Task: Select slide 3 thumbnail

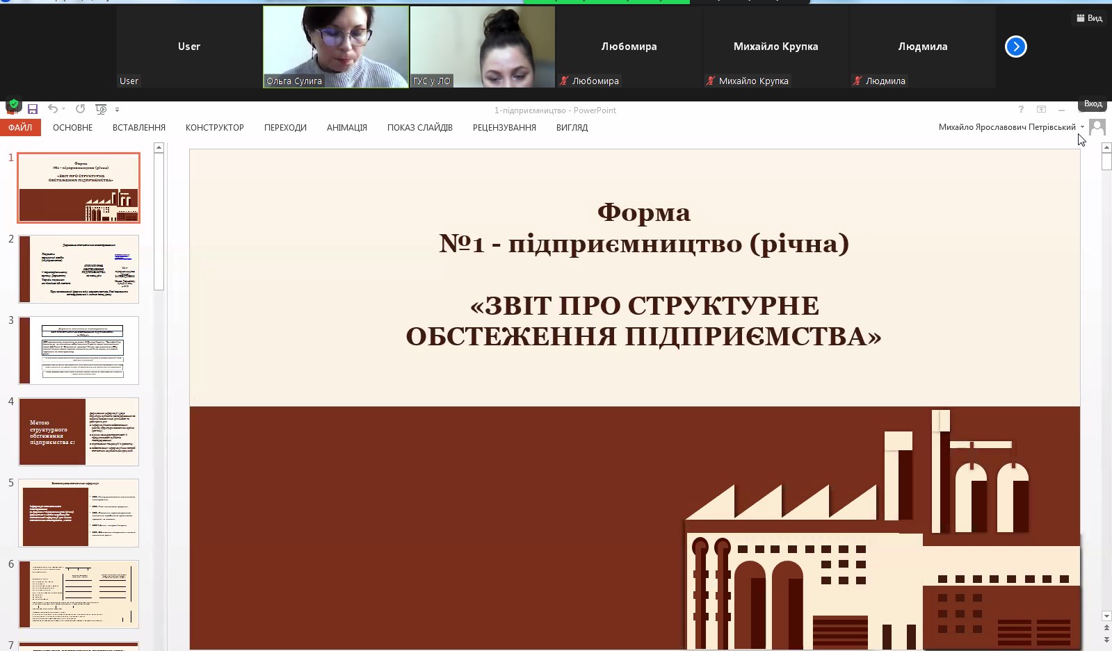Action: pos(79,350)
